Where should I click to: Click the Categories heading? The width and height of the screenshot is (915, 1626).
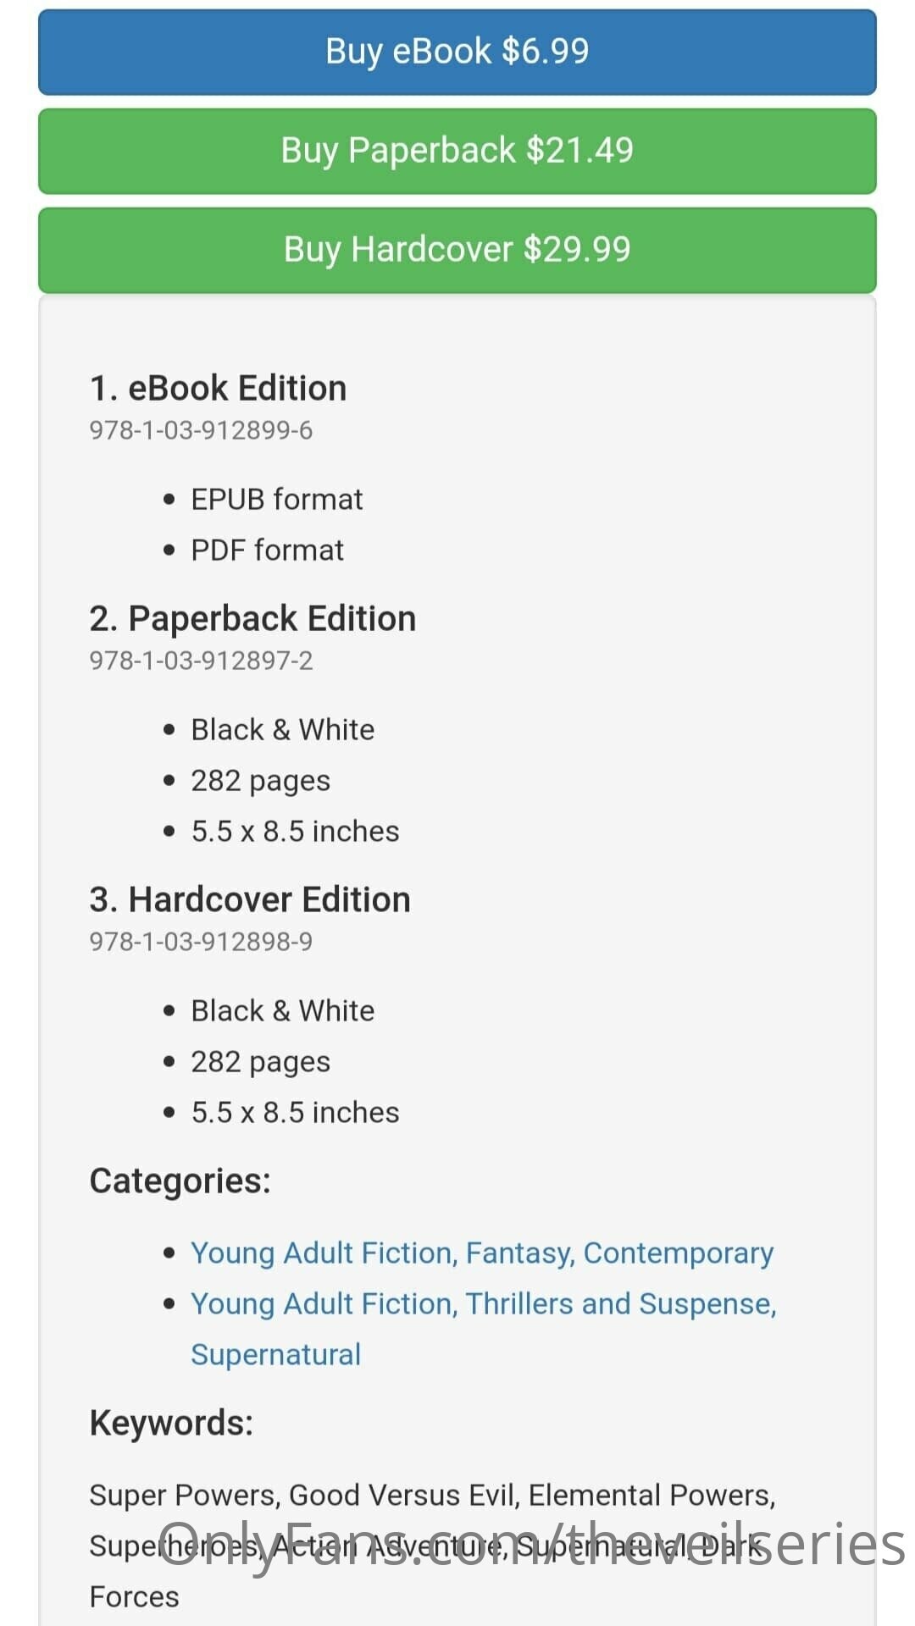[x=180, y=1181]
